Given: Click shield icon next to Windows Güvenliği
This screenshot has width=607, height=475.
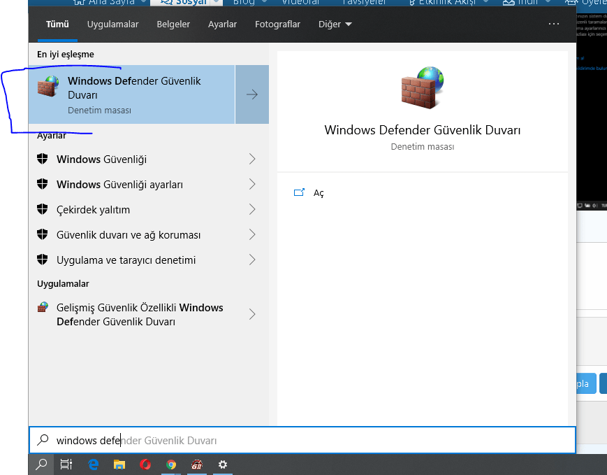Looking at the screenshot, I should (x=42, y=159).
